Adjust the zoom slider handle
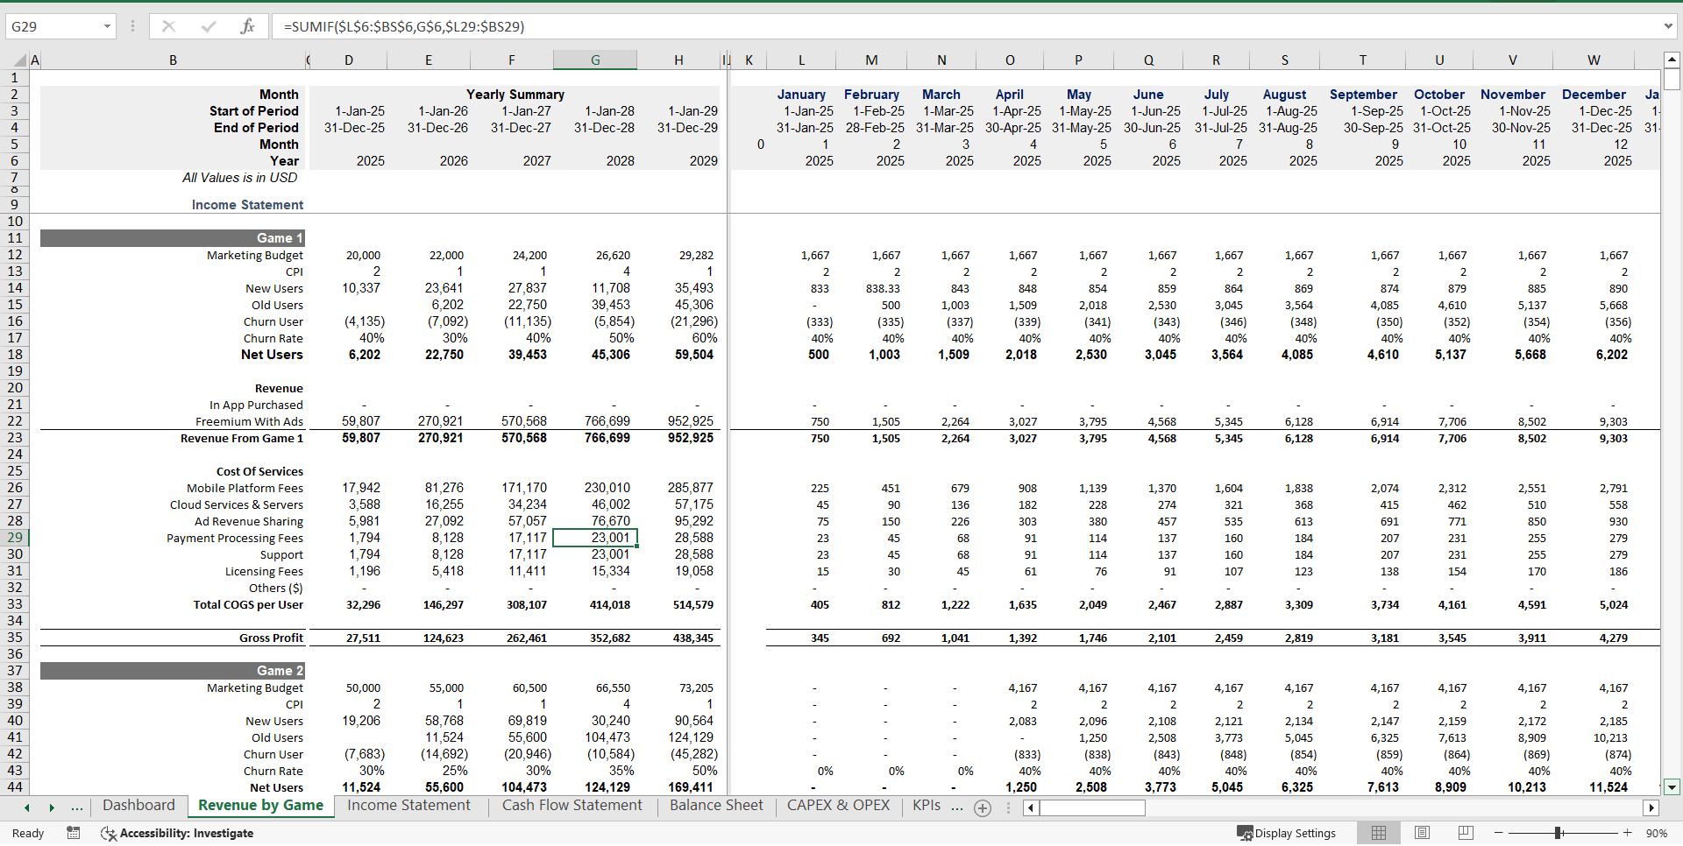This screenshot has height=846, width=1683. [x=1558, y=833]
